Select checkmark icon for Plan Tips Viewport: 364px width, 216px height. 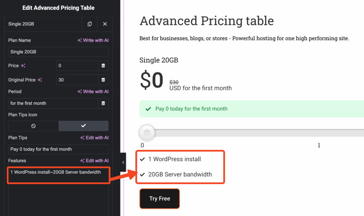(84, 126)
